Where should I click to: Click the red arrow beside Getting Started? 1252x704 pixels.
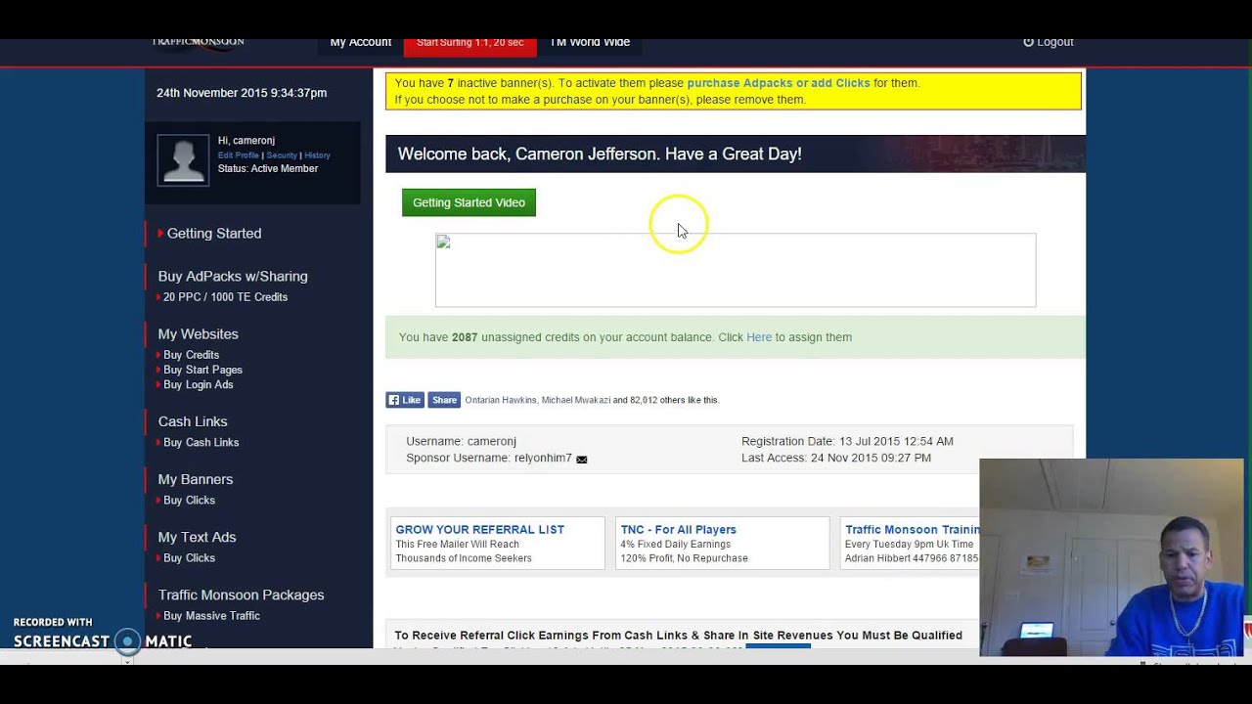[160, 233]
